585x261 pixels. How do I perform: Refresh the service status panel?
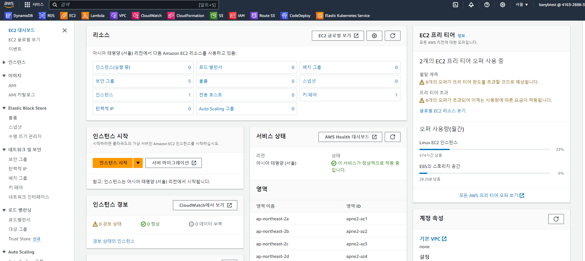[x=393, y=137]
